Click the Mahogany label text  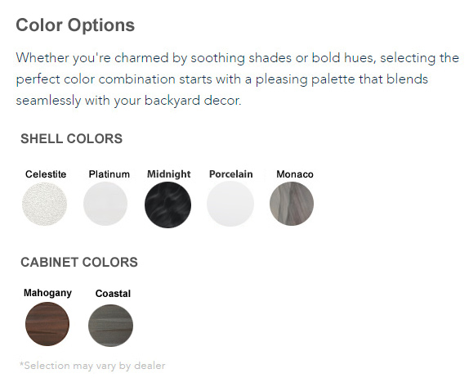[48, 293]
